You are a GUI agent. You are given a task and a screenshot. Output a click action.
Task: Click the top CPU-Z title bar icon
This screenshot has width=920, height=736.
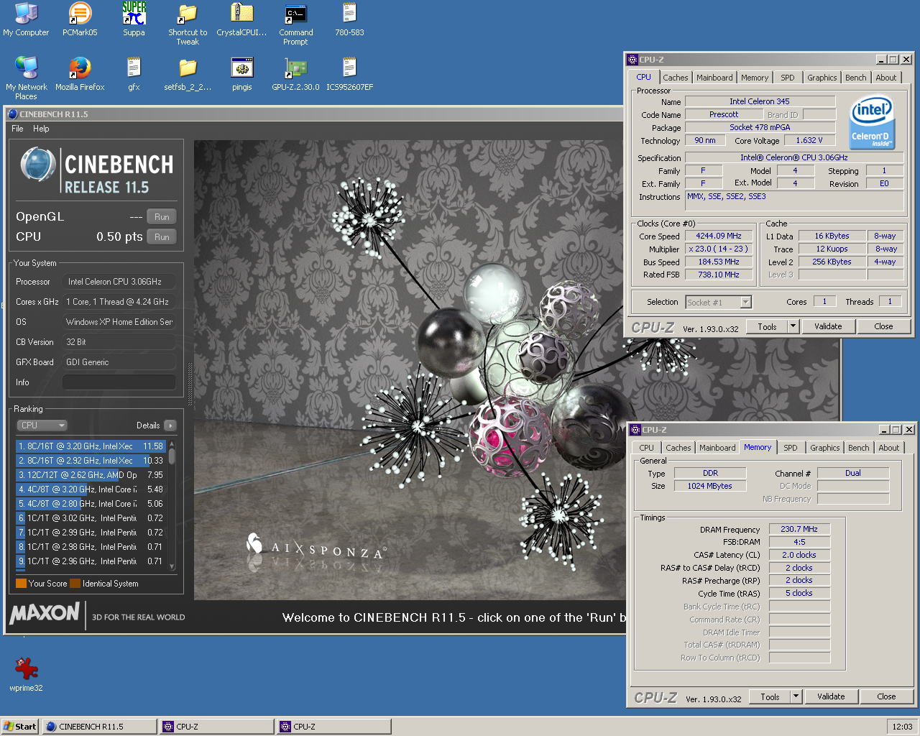[x=632, y=60]
